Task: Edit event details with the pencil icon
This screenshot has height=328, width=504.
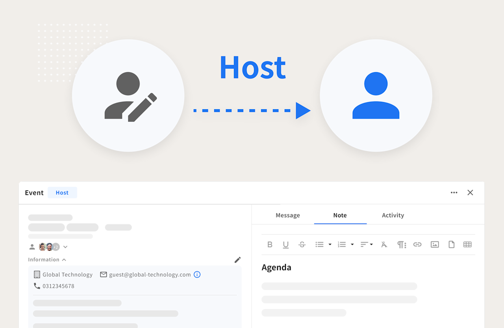Action: tap(237, 259)
